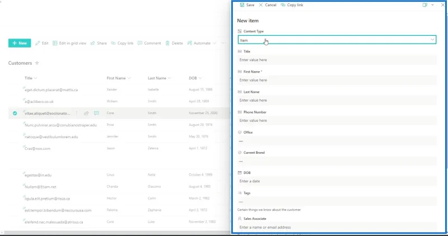448x236 pixels.
Task: Click the Save icon in the New item form
Action: click(242, 5)
